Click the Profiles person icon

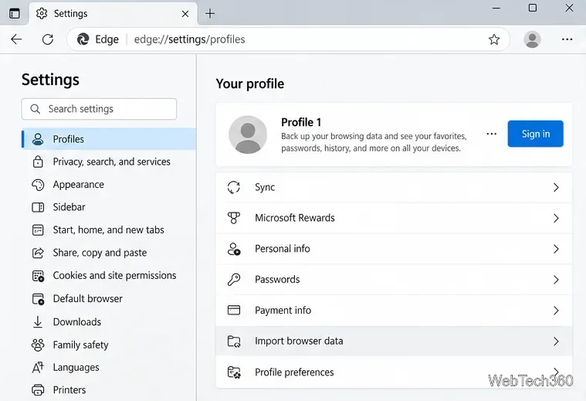click(x=38, y=139)
